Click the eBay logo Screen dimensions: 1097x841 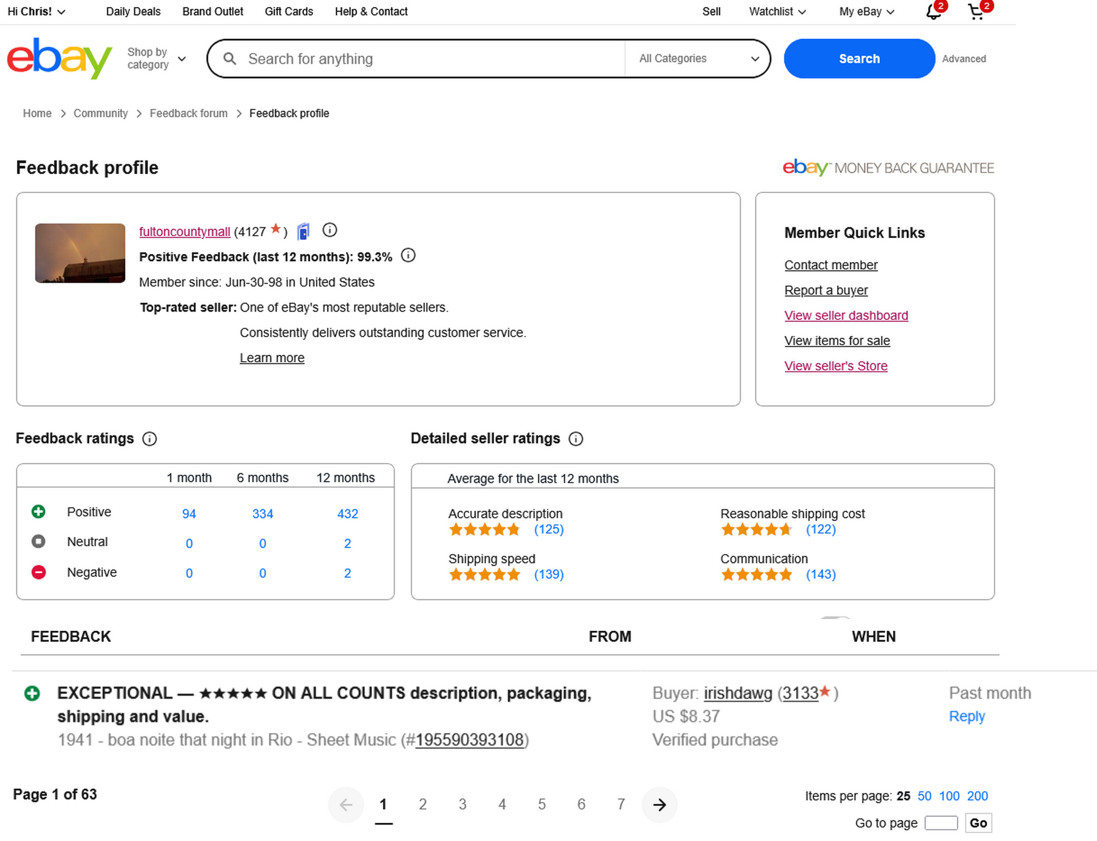point(59,58)
